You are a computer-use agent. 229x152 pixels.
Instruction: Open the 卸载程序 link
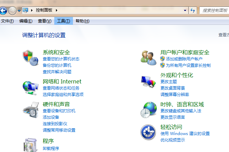51,148
